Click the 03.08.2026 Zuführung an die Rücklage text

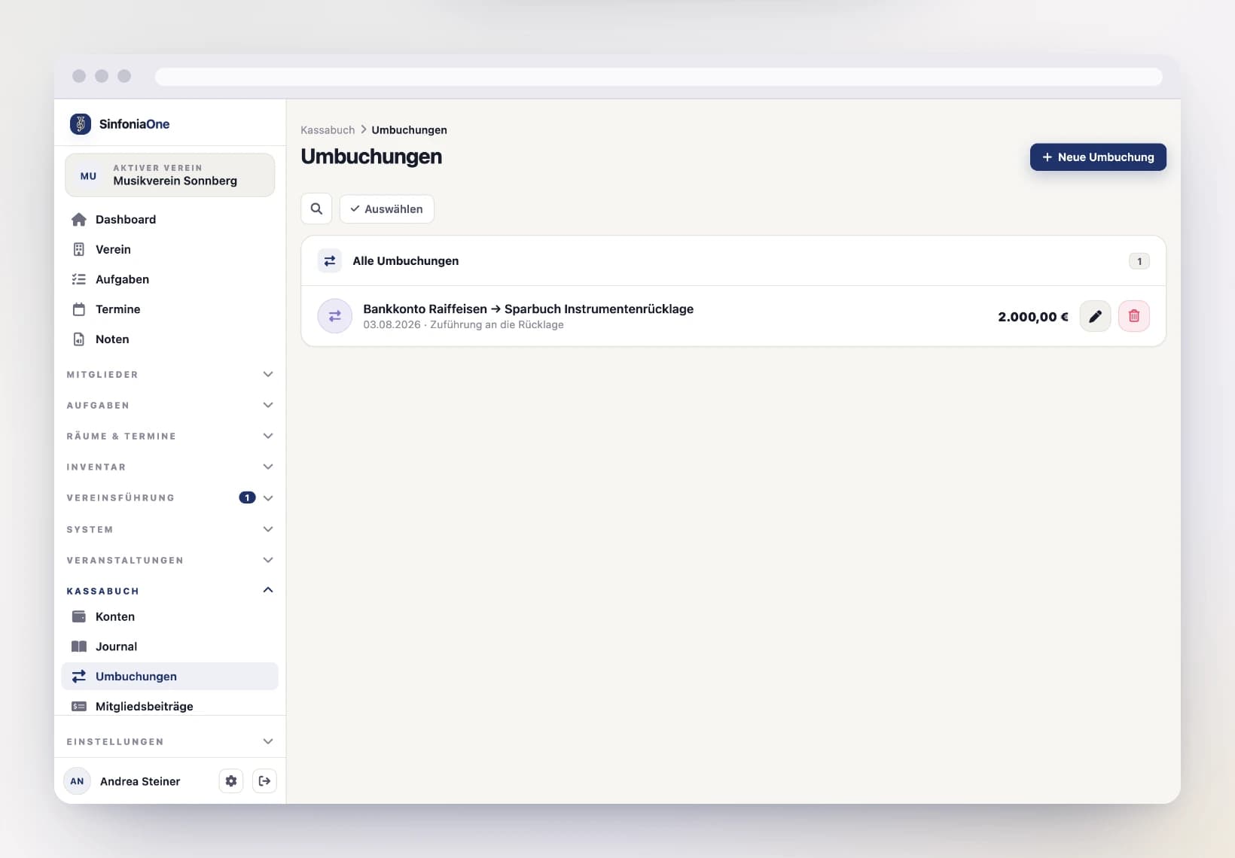[463, 324]
